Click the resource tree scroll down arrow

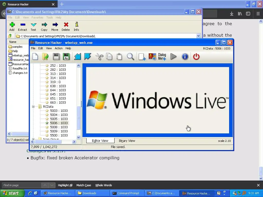(x=79, y=137)
